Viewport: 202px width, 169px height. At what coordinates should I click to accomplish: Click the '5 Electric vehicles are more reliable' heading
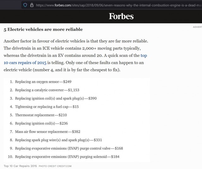point(43,29)
